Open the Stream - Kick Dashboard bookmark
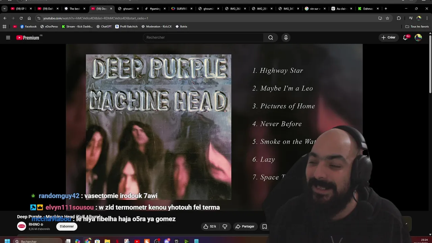The image size is (432, 243). [x=77, y=26]
